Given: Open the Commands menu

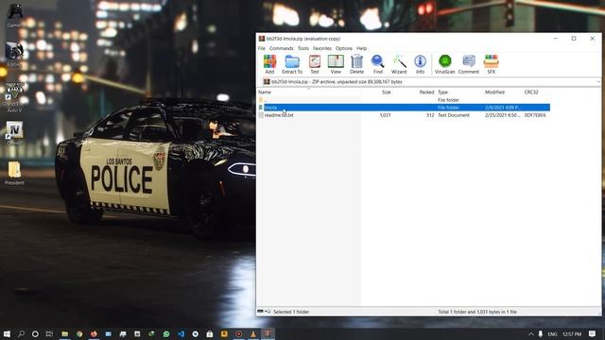Looking at the screenshot, I should [x=282, y=48].
